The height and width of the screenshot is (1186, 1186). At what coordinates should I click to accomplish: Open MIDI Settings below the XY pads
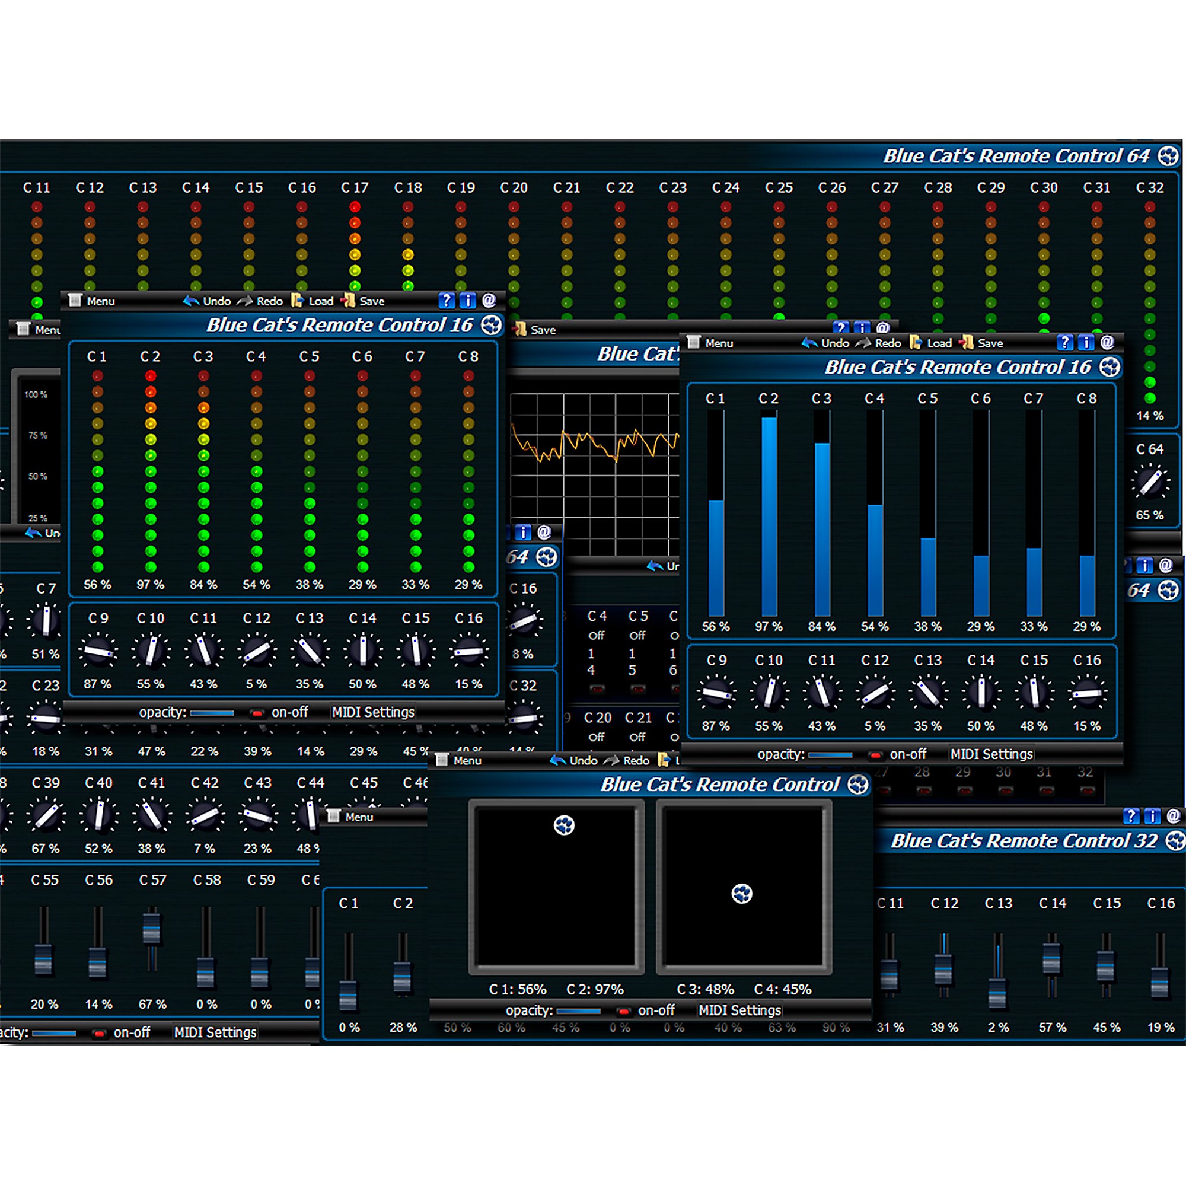[738, 1010]
